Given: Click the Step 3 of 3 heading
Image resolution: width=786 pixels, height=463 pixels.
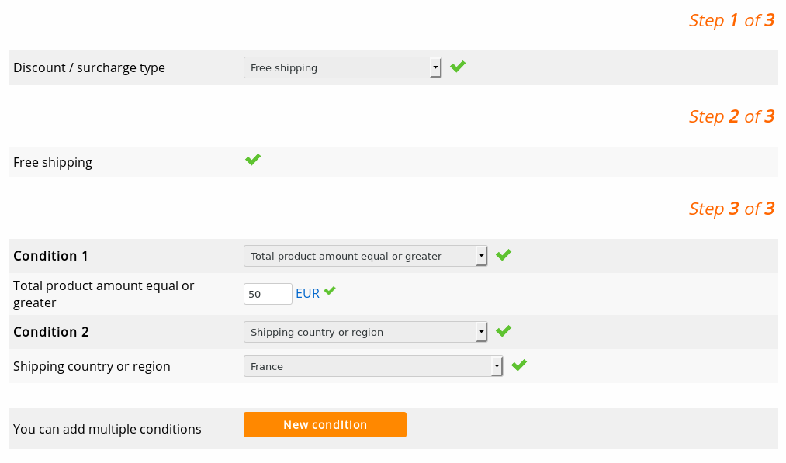Looking at the screenshot, I should [732, 208].
